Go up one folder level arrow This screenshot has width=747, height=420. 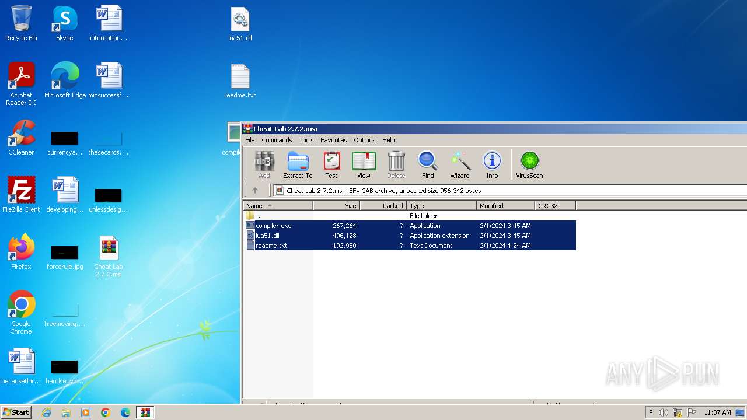click(x=255, y=190)
